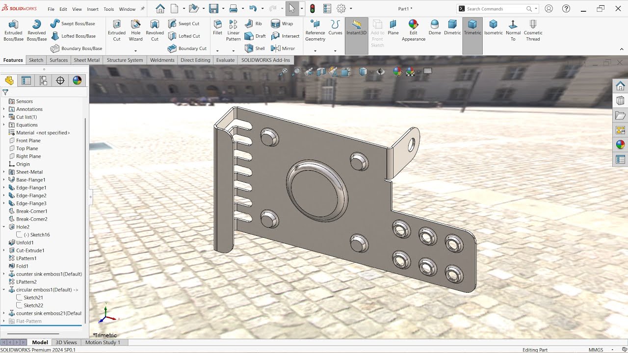Select the Dome tool

435,27
